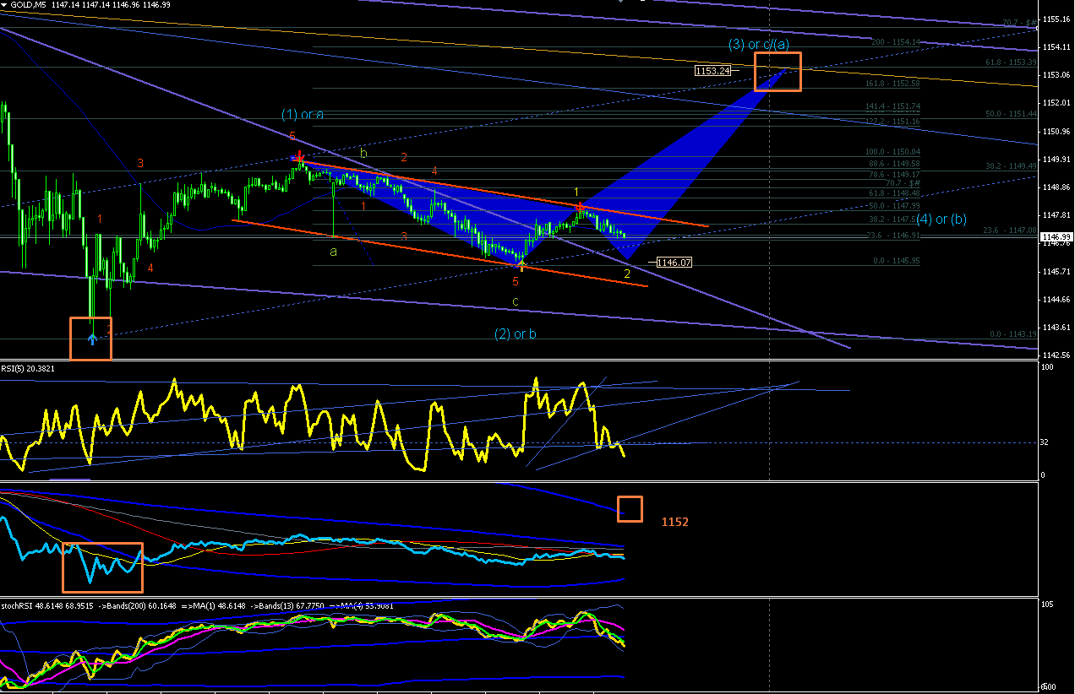Click the 1148.86 price axis value
This screenshot has height=694, width=1075.
[1057, 187]
